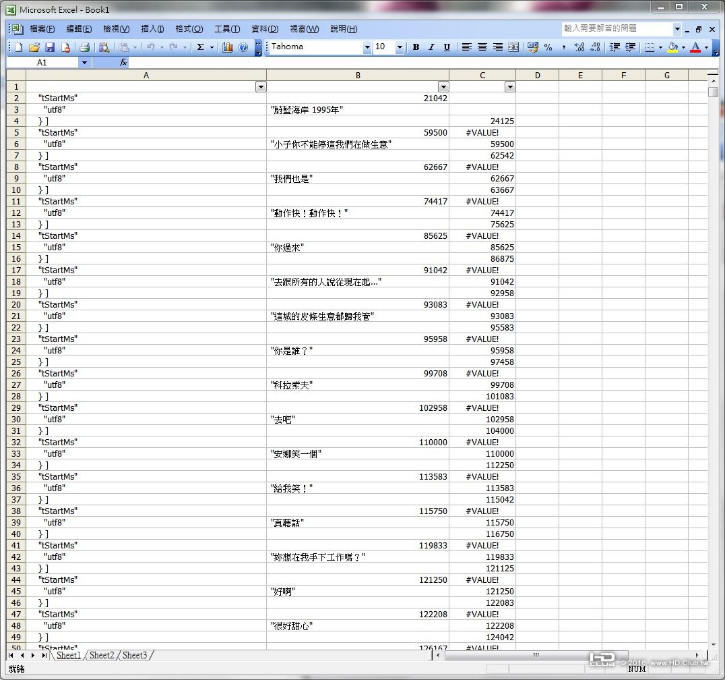Click the Excel workbook icon in menu bar
725x680 pixels.
17,29
